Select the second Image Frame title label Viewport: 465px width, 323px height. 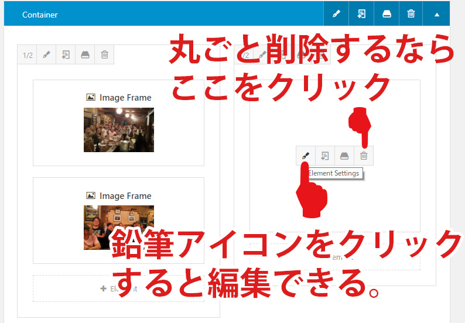125,196
